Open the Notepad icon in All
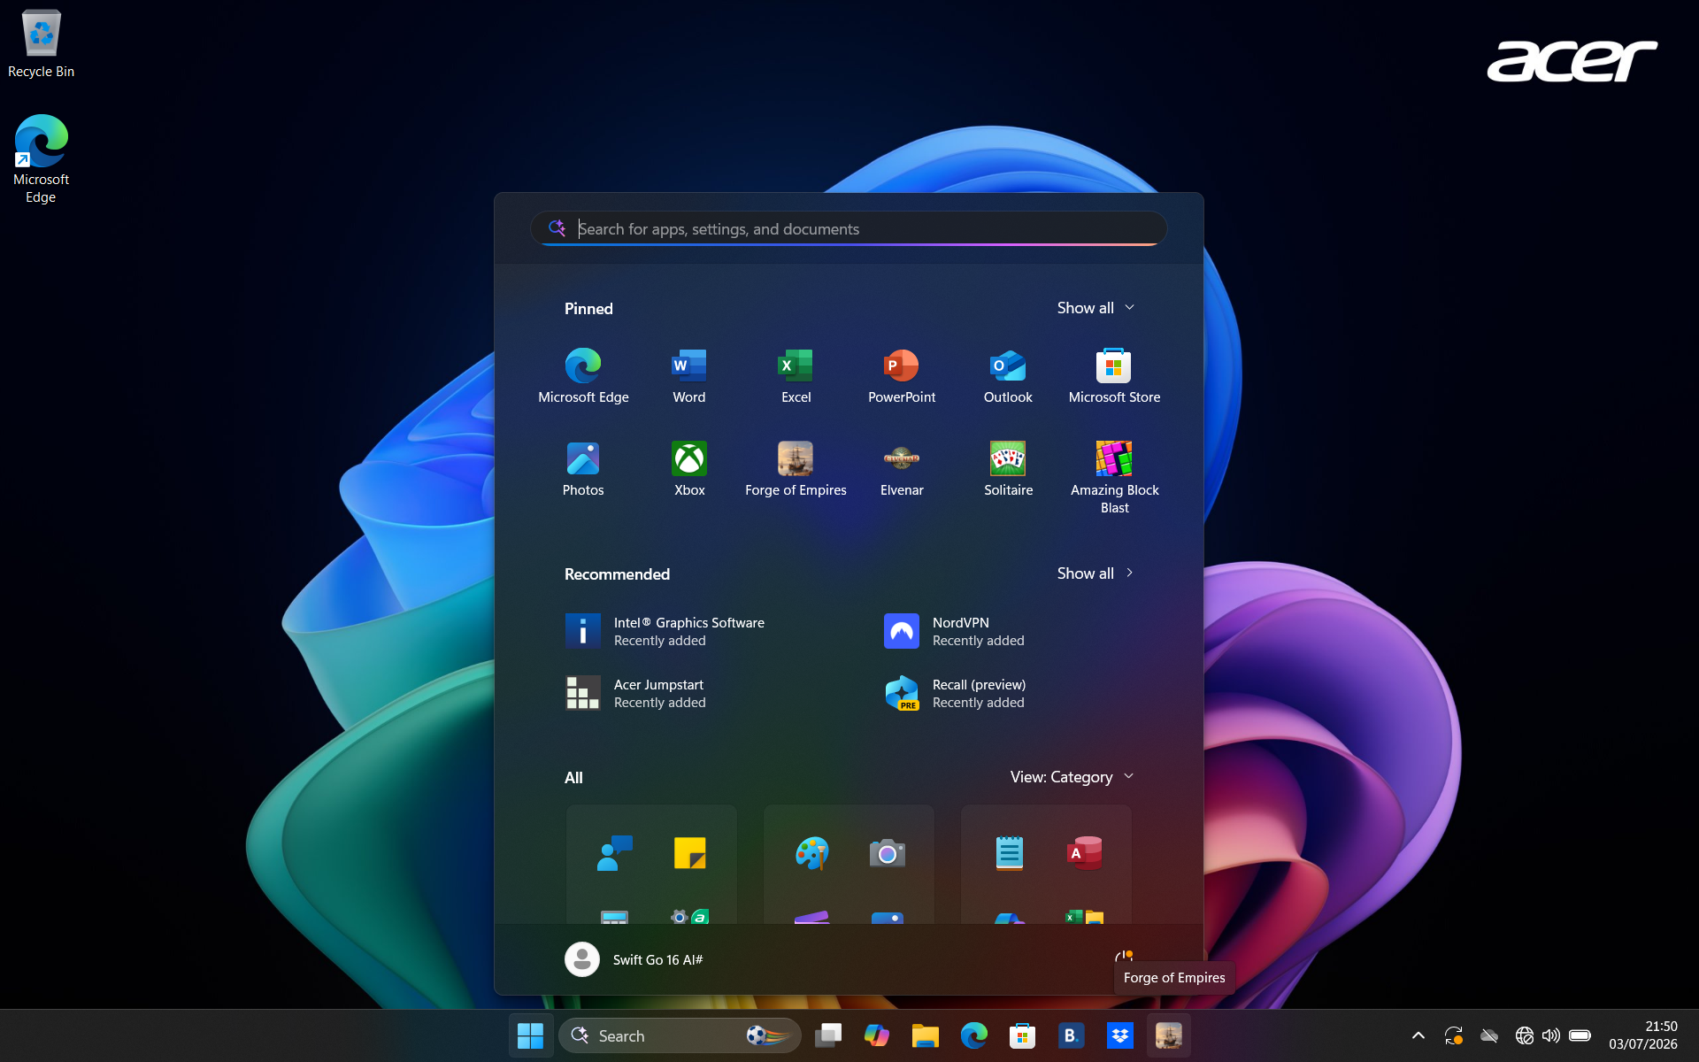 coord(1009,853)
